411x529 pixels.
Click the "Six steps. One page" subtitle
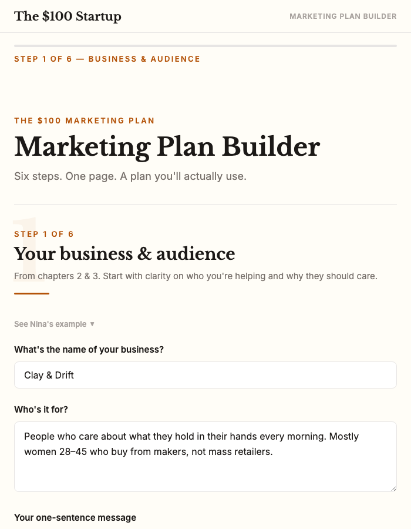click(131, 176)
